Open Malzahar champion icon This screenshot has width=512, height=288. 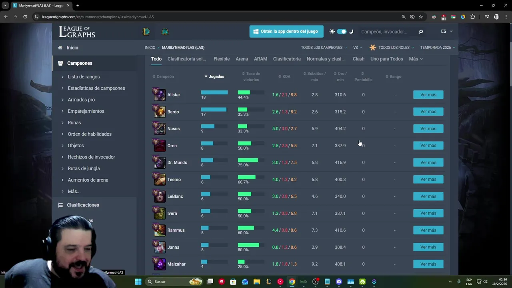click(x=159, y=264)
